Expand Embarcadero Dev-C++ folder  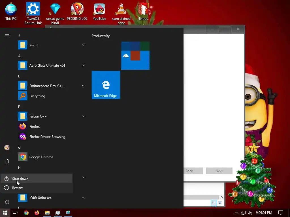click(83, 86)
